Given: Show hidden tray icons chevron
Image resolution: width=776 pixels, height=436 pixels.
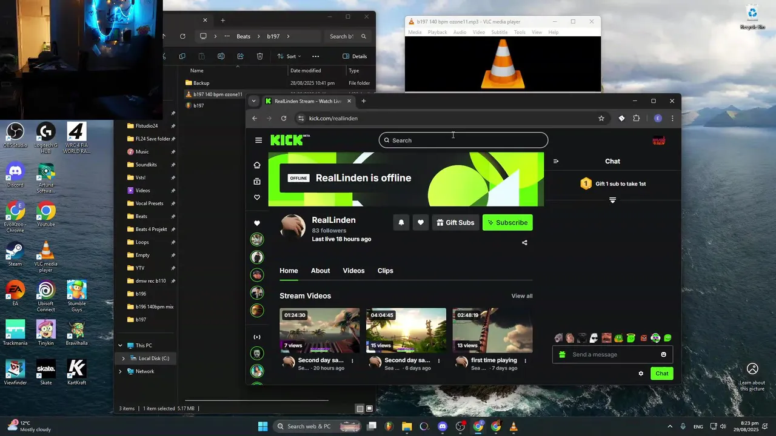Looking at the screenshot, I should pyautogui.click(x=670, y=426).
